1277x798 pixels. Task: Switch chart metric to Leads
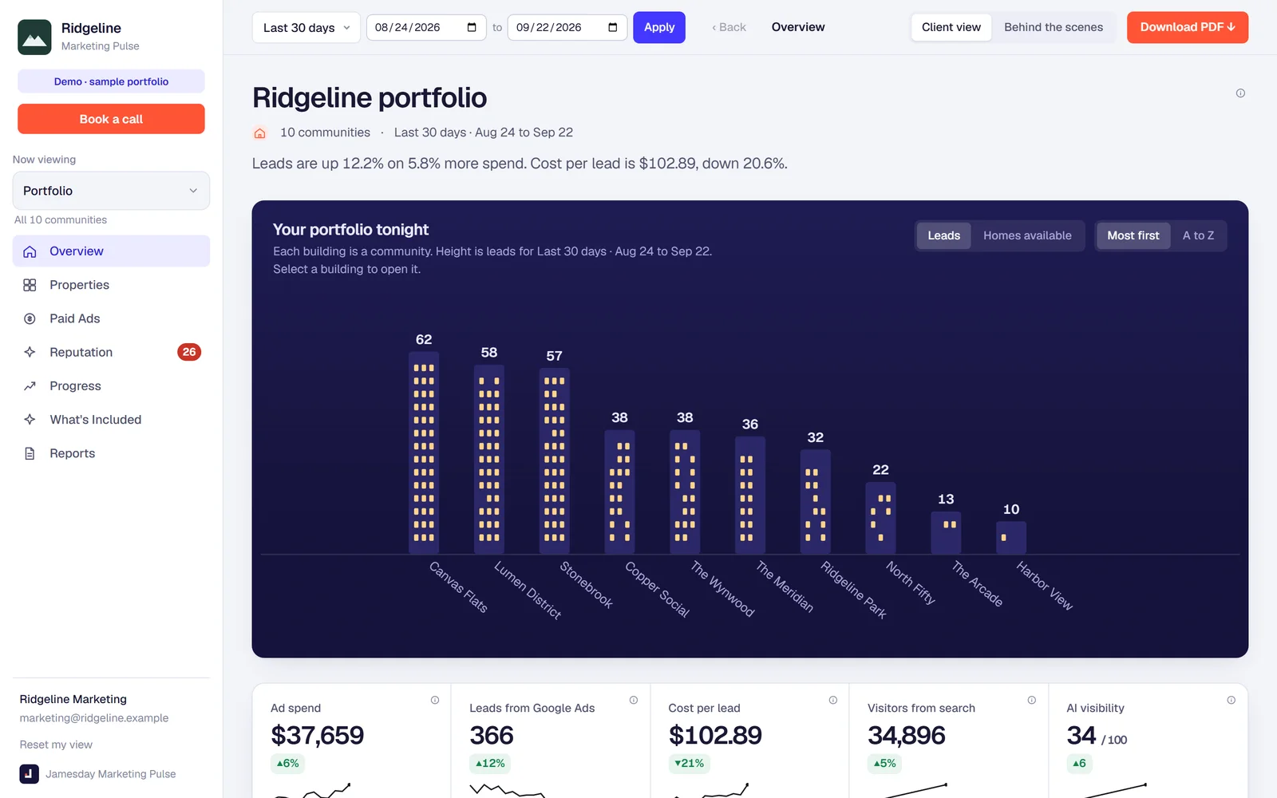[943, 235]
